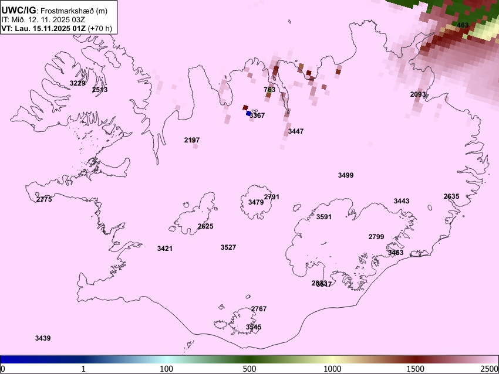
Task: Select the value 3479 inside the glacier outline
Action: (256, 202)
